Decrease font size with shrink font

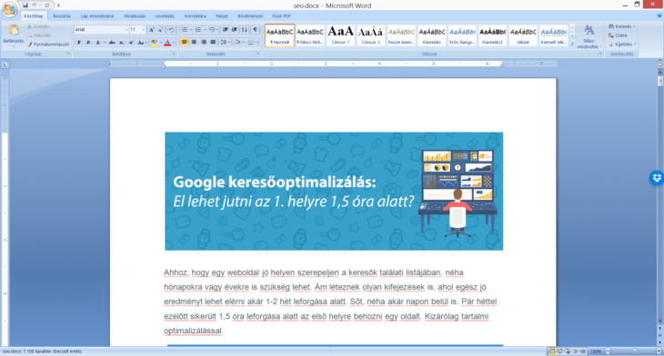160,30
